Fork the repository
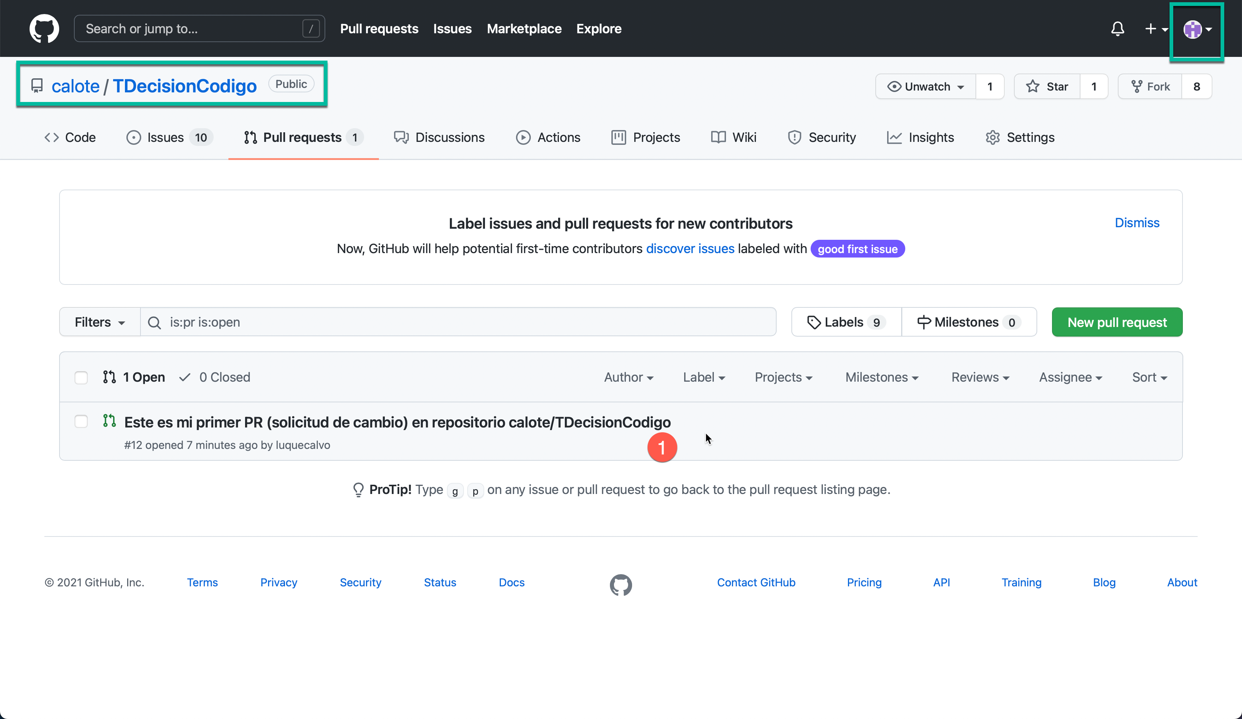 coord(1150,87)
